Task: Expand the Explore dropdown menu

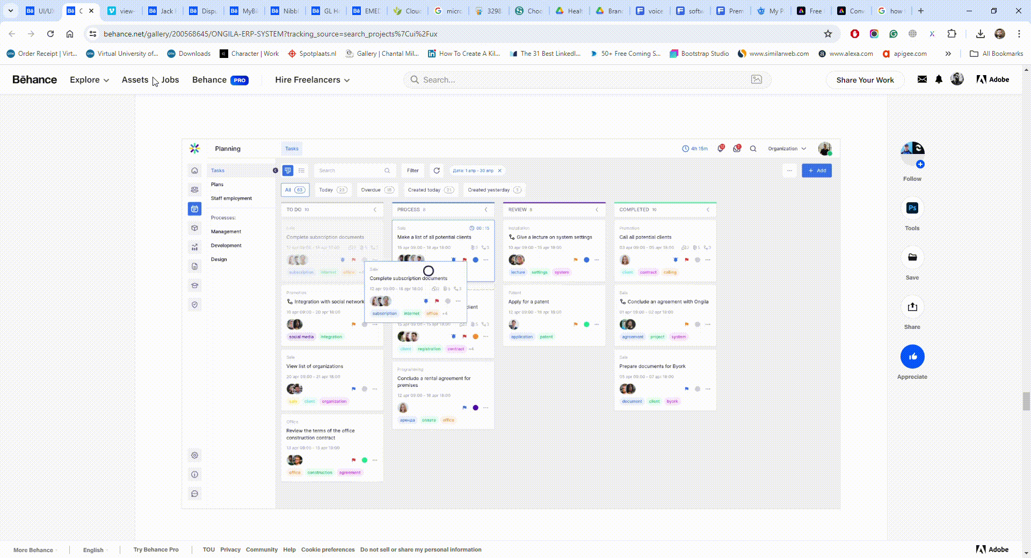Action: (x=89, y=80)
